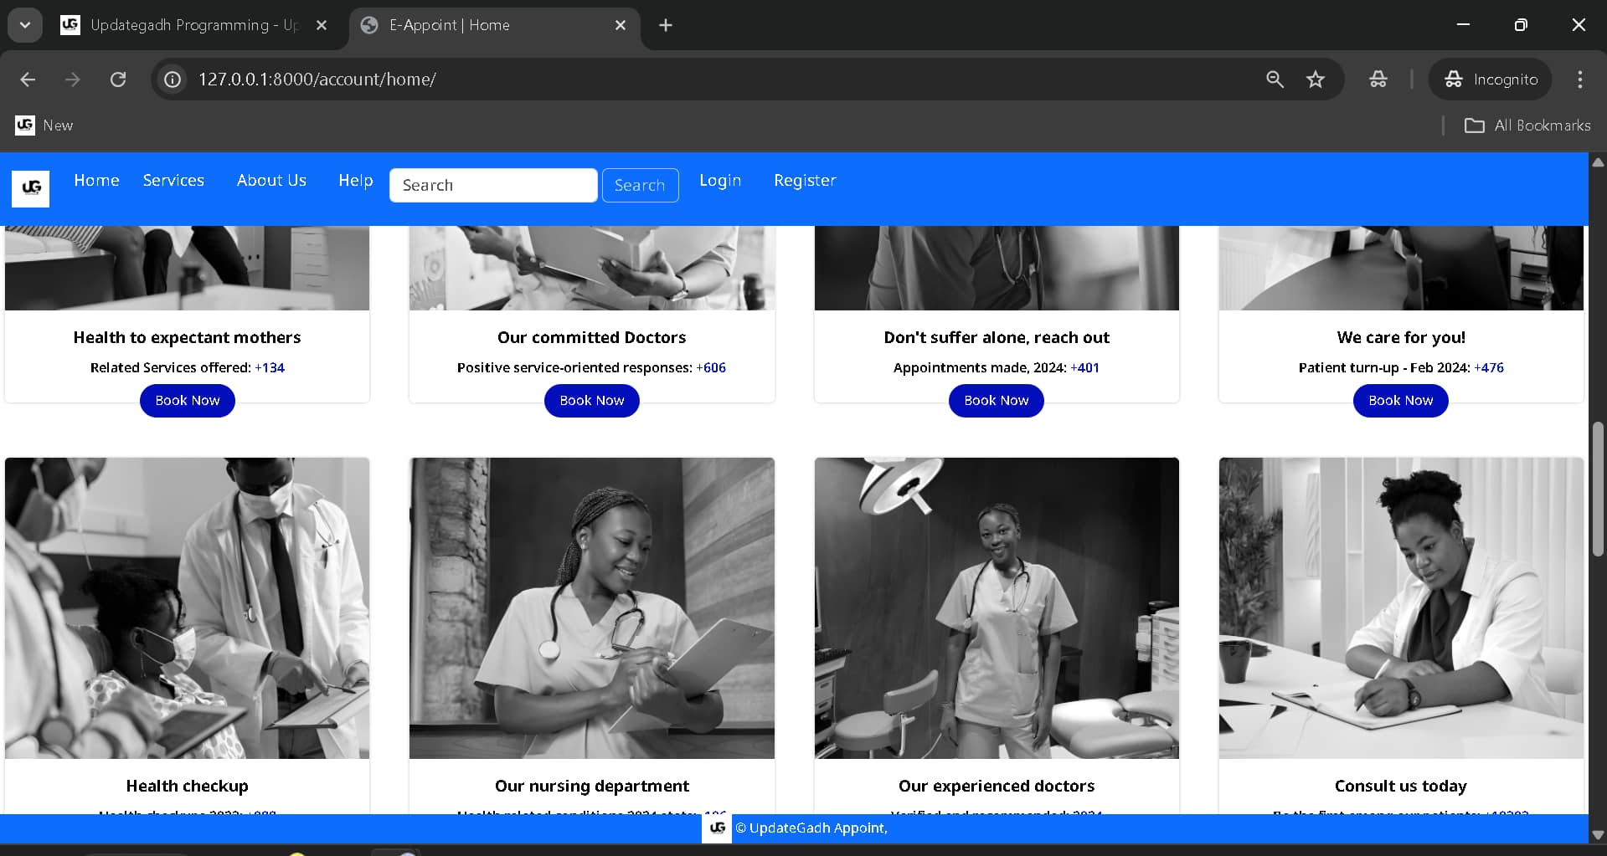1607x856 pixels.
Task: Click the cast devices icon
Action: [x=1378, y=79]
